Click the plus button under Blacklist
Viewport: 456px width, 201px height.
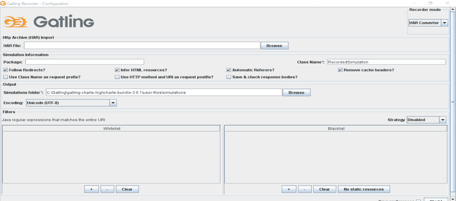pos(289,189)
